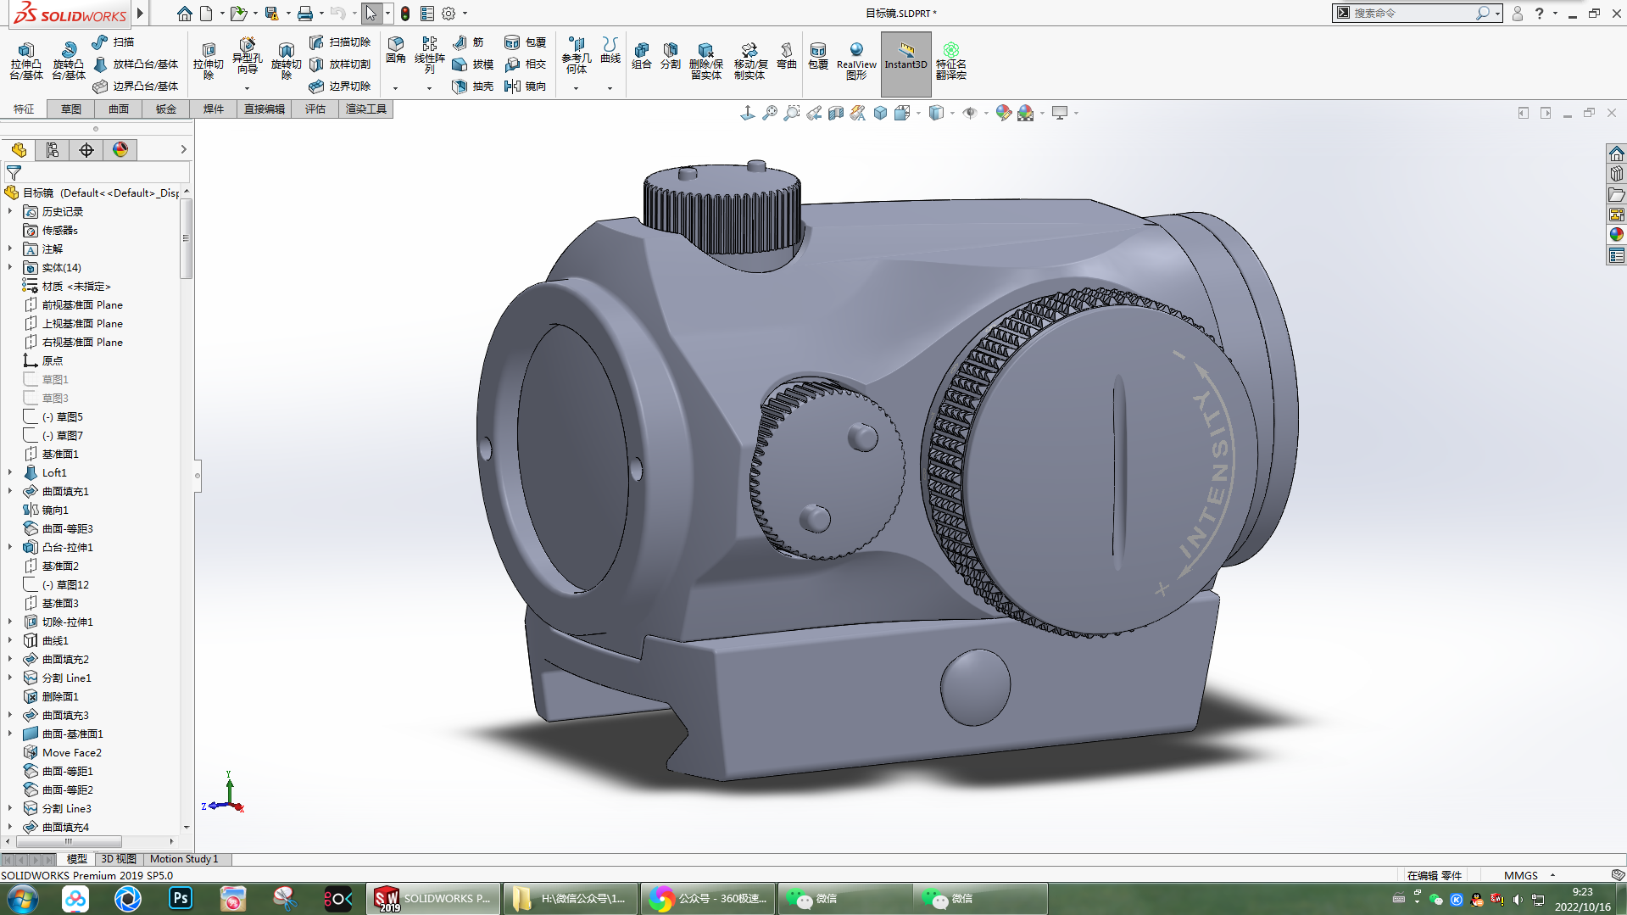
Task: Select the 移动/复制实体 move/copy bodies tool
Action: [x=749, y=61]
